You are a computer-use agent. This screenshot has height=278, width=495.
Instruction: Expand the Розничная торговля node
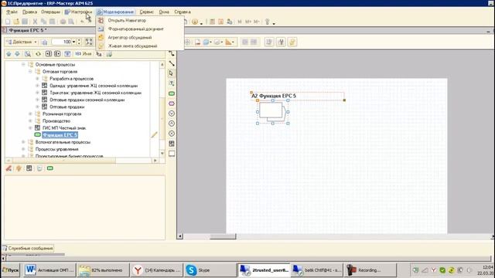point(30,114)
